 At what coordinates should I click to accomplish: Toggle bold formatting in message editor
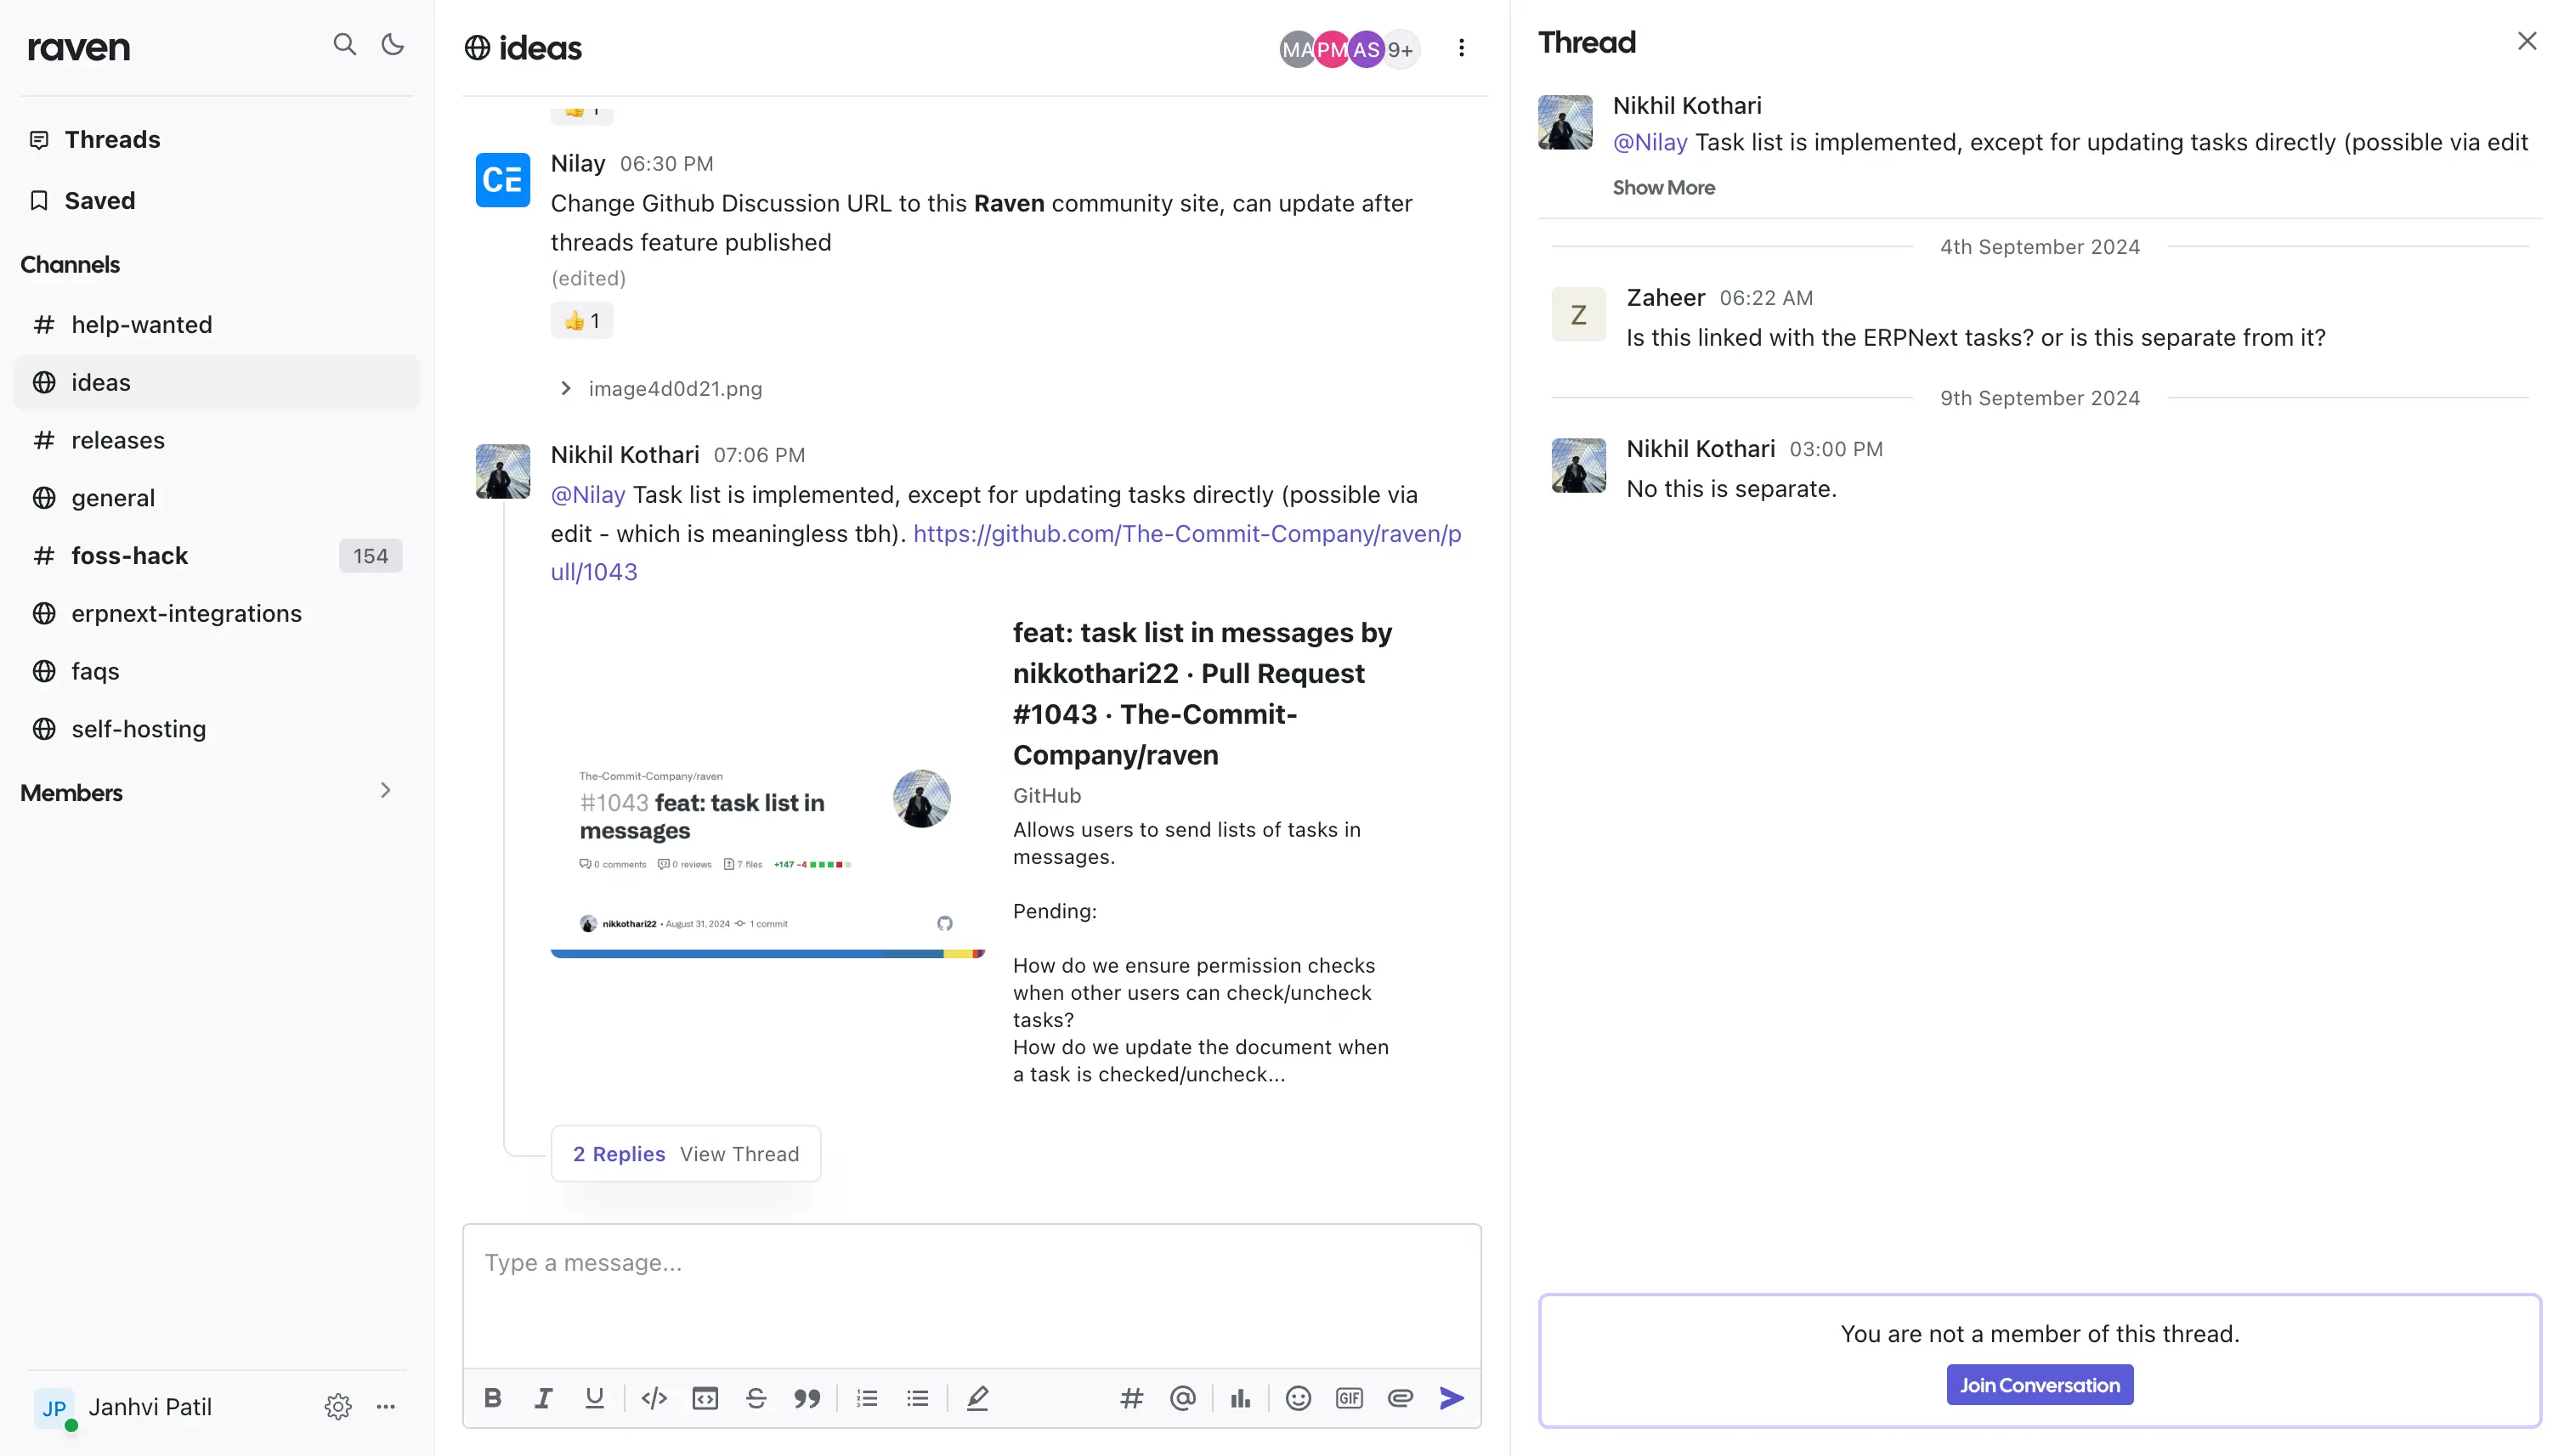[x=492, y=1398]
